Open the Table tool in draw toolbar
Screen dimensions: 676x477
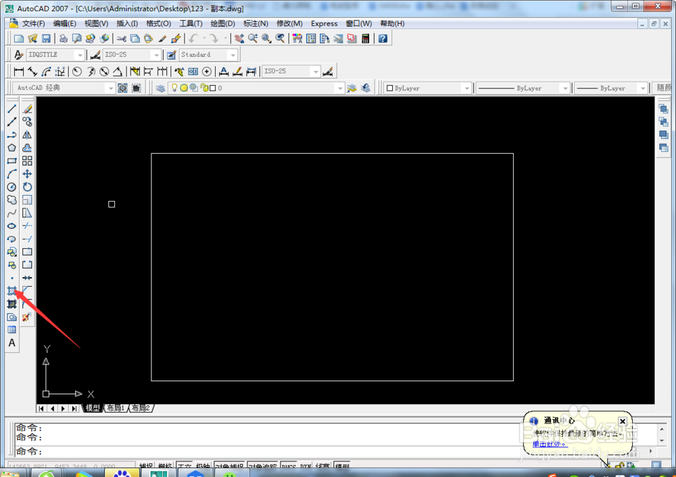[x=11, y=330]
